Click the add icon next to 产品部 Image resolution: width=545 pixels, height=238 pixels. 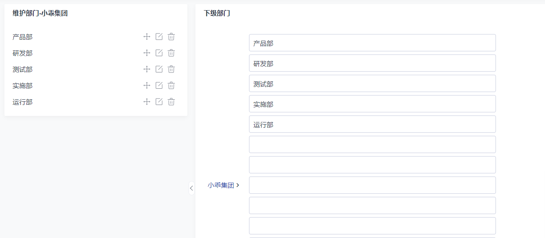coord(147,36)
